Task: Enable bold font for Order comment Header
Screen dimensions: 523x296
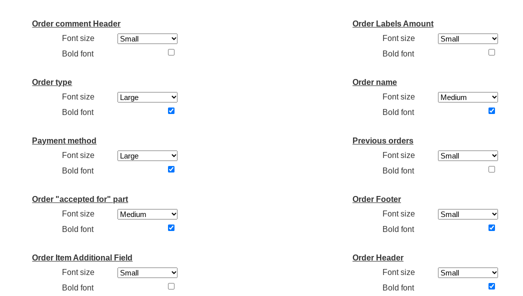Action: tap(171, 52)
